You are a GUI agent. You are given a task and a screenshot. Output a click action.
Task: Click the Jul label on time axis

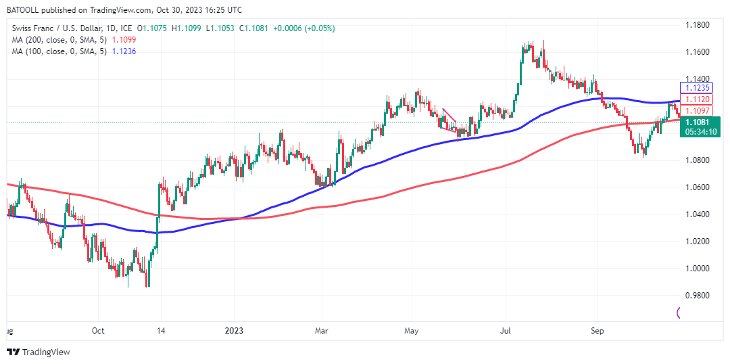pos(506,332)
